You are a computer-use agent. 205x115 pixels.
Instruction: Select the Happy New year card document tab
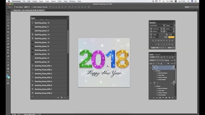tap(29, 10)
